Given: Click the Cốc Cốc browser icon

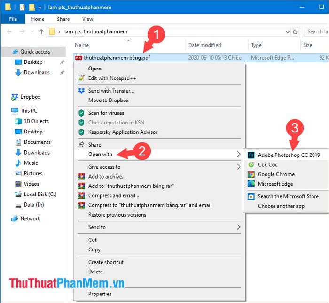Looking at the screenshot, I should click(x=251, y=164).
